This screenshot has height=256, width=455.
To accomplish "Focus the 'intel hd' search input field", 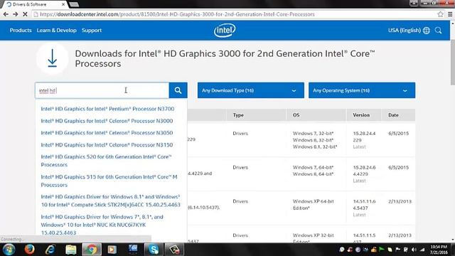I will (102, 90).
